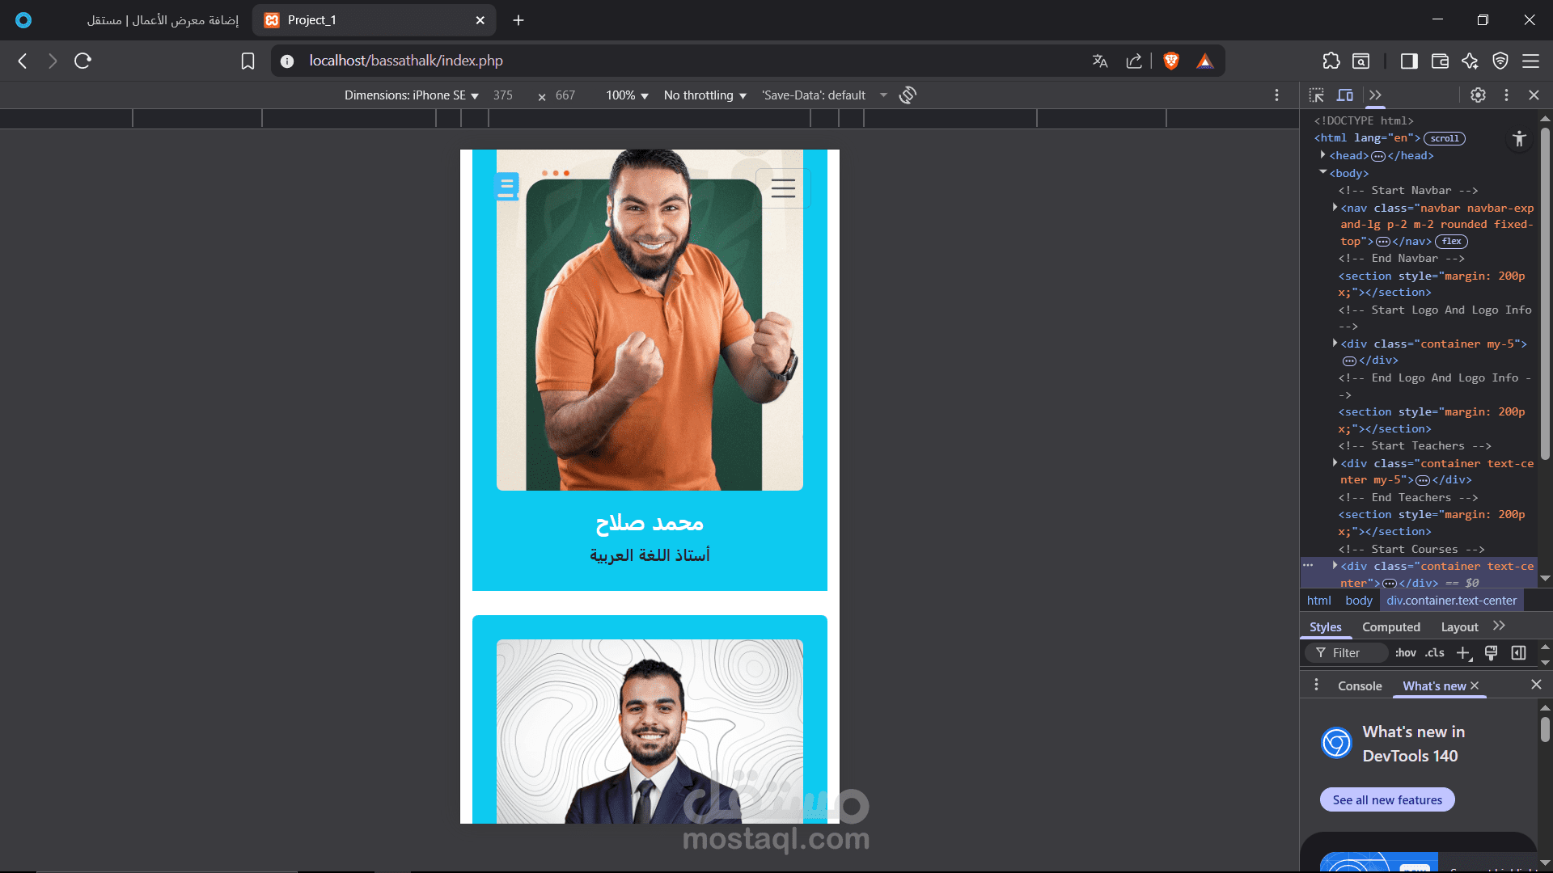
Task: Switch to the Computed tab
Action: [1391, 627]
